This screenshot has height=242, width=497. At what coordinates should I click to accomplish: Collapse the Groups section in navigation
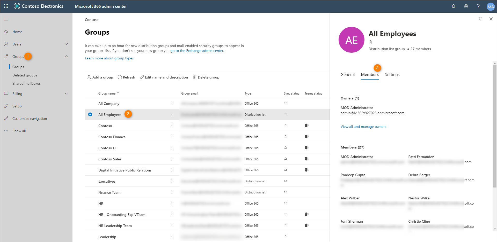pos(67,56)
